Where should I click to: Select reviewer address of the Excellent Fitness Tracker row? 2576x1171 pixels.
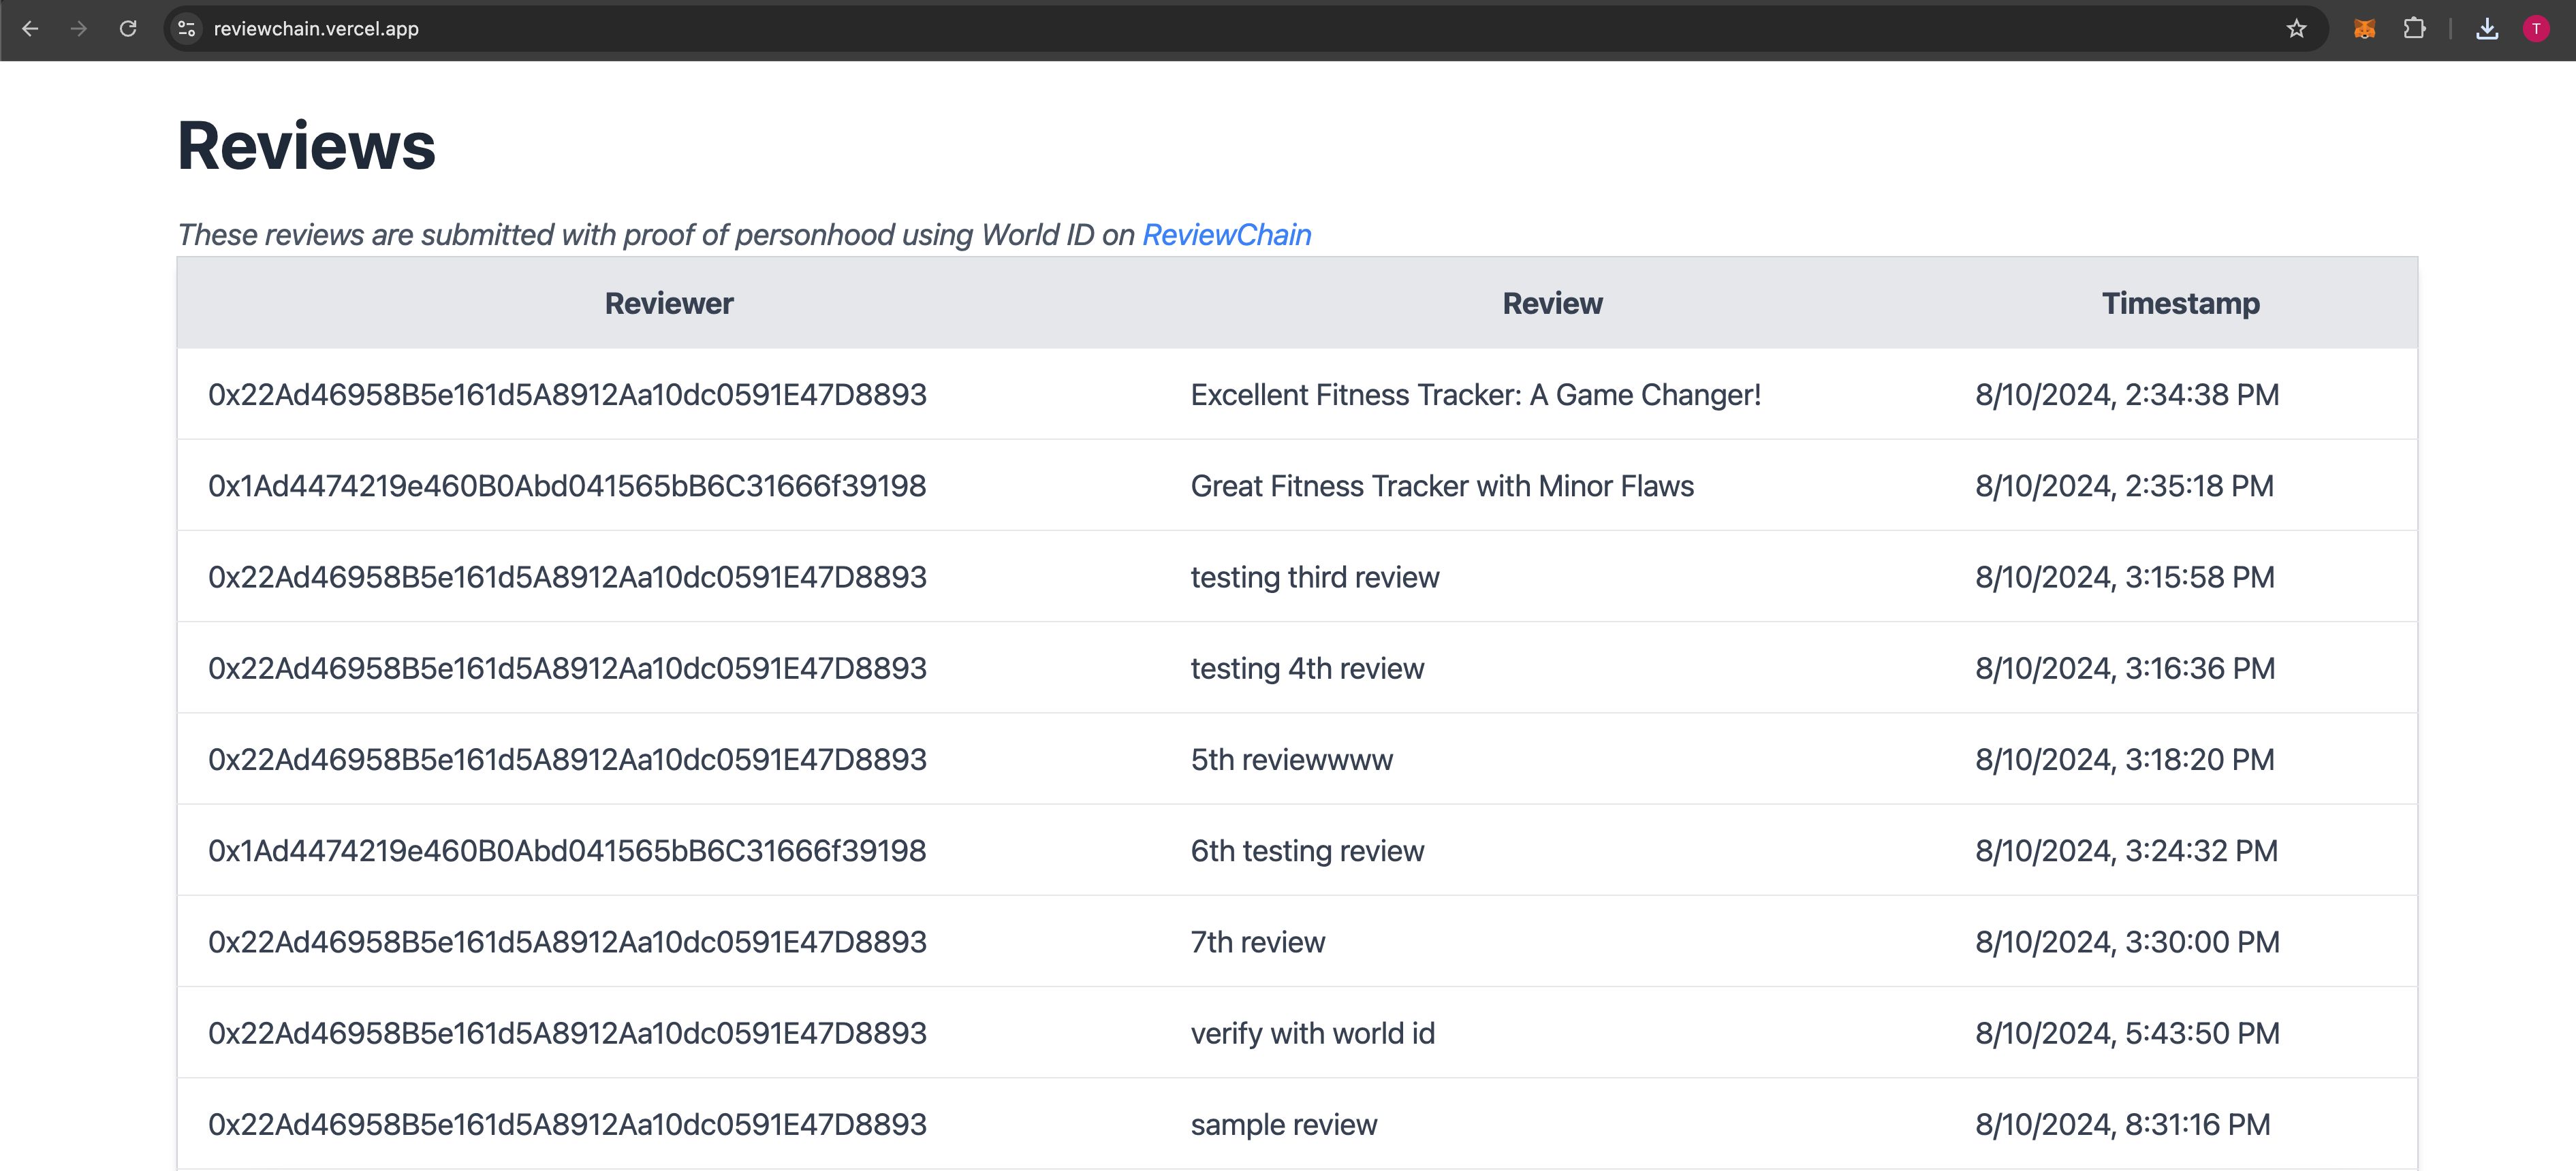point(567,395)
